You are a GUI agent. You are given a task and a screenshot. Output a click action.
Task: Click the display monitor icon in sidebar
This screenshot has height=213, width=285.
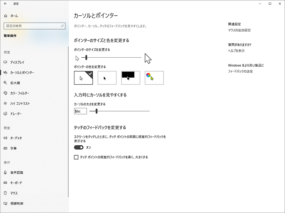5,62
